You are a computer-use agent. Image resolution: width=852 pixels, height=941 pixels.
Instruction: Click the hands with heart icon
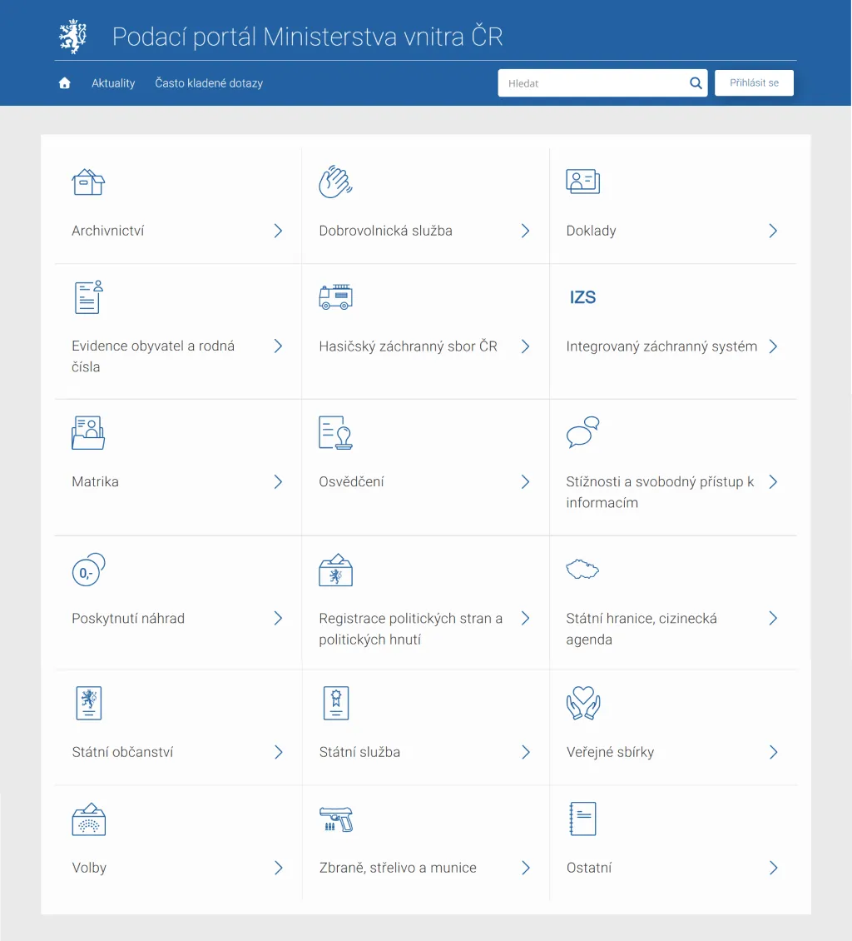point(583,703)
